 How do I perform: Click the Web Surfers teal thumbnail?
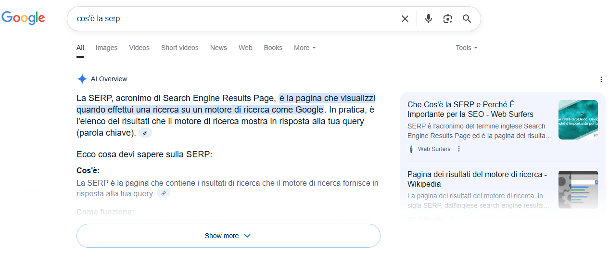coord(578,120)
